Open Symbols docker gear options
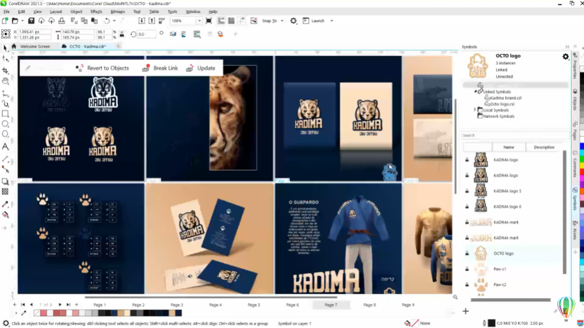Viewport: 584px width, 328px height. [565, 57]
